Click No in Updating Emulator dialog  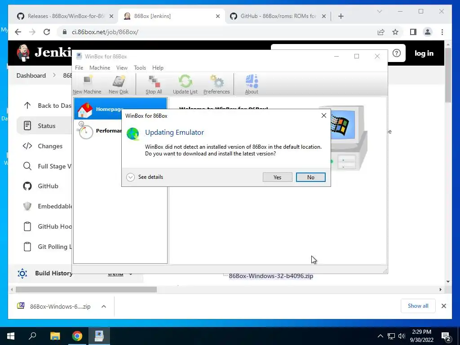(311, 177)
